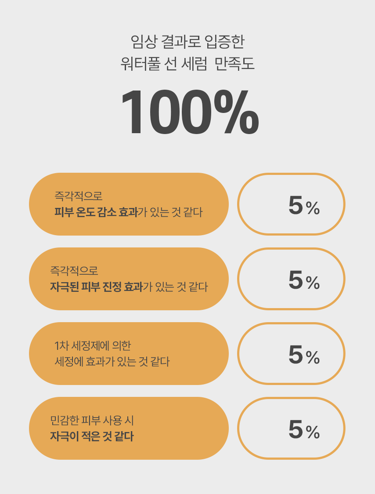Click second pill's "즉각적으로" text
Screen dimensions: 375x494
click(x=74, y=270)
